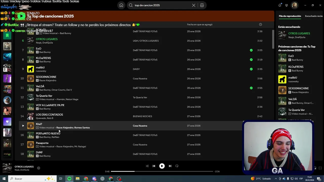Screen dimensions: 324x182
Task: Open the profile avatar menu
Action: (294, 5)
